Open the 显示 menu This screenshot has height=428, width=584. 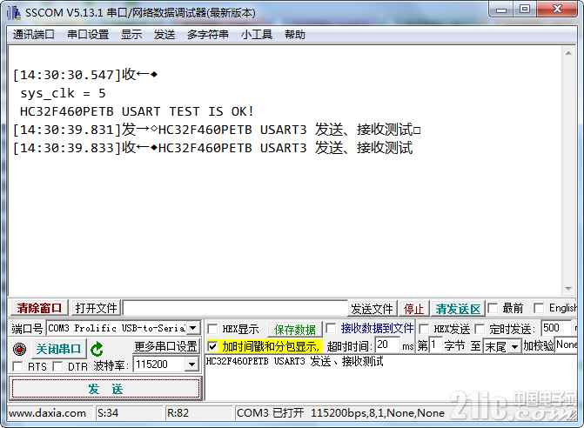[x=131, y=35]
